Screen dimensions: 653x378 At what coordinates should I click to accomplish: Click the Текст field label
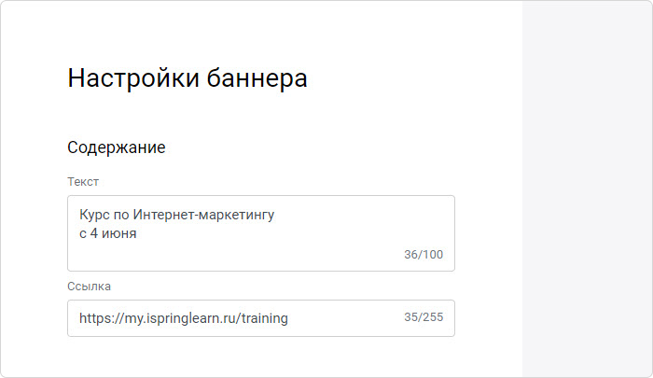[83, 182]
